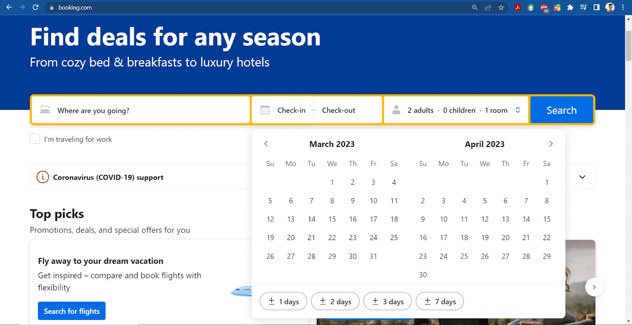The height and width of the screenshot is (325, 632).
Task: Click the magnifier zoom icon in address bar
Action: [474, 7]
